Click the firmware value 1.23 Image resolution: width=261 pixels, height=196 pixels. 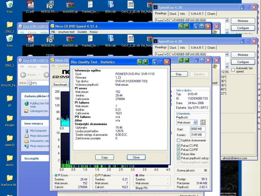118,78
